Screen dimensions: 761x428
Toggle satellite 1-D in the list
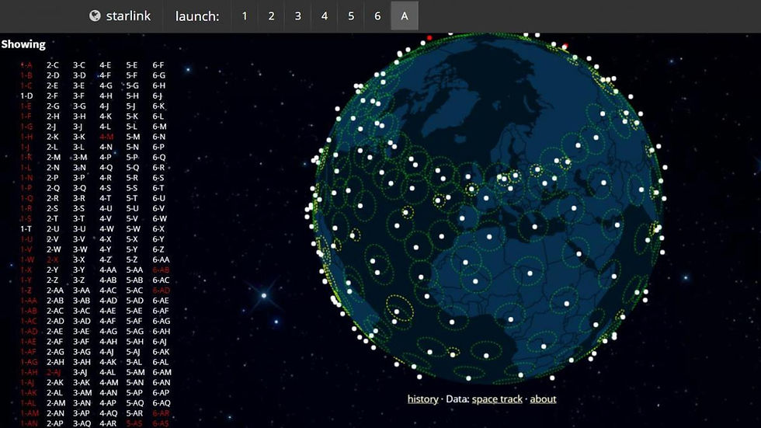26,96
